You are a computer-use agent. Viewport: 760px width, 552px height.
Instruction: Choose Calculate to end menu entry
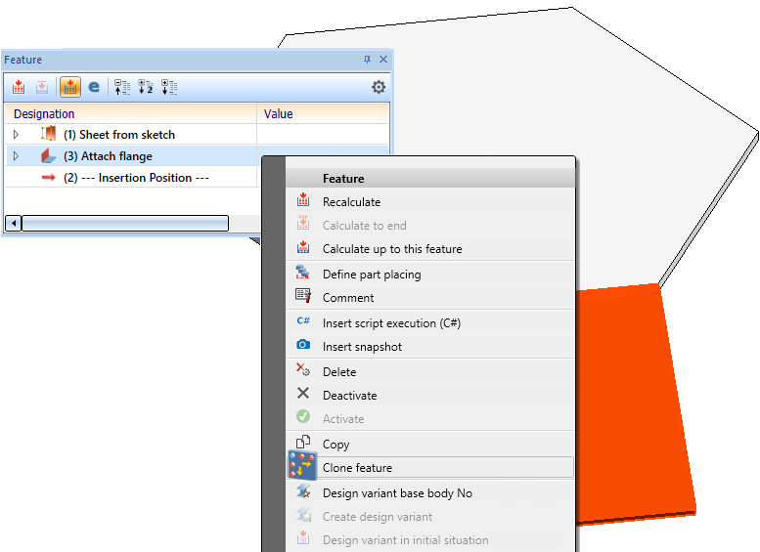(430, 225)
